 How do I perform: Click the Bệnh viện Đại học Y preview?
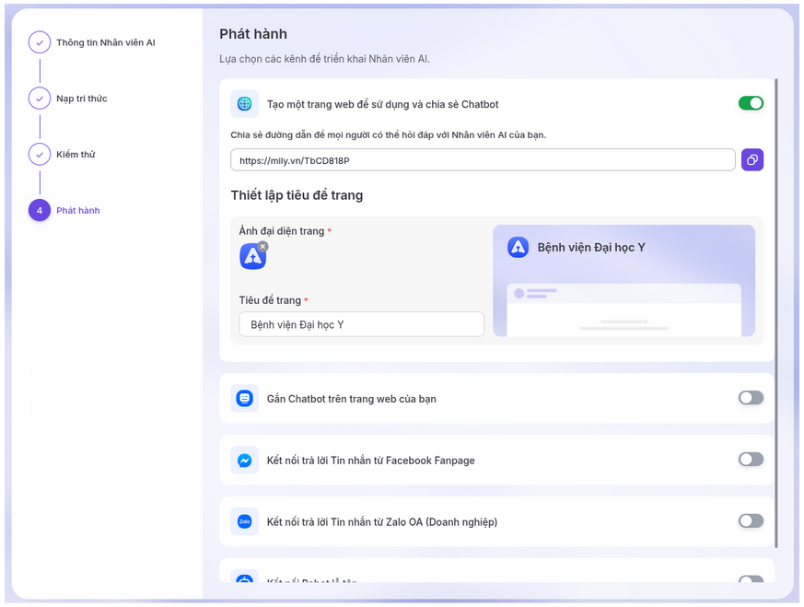623,281
